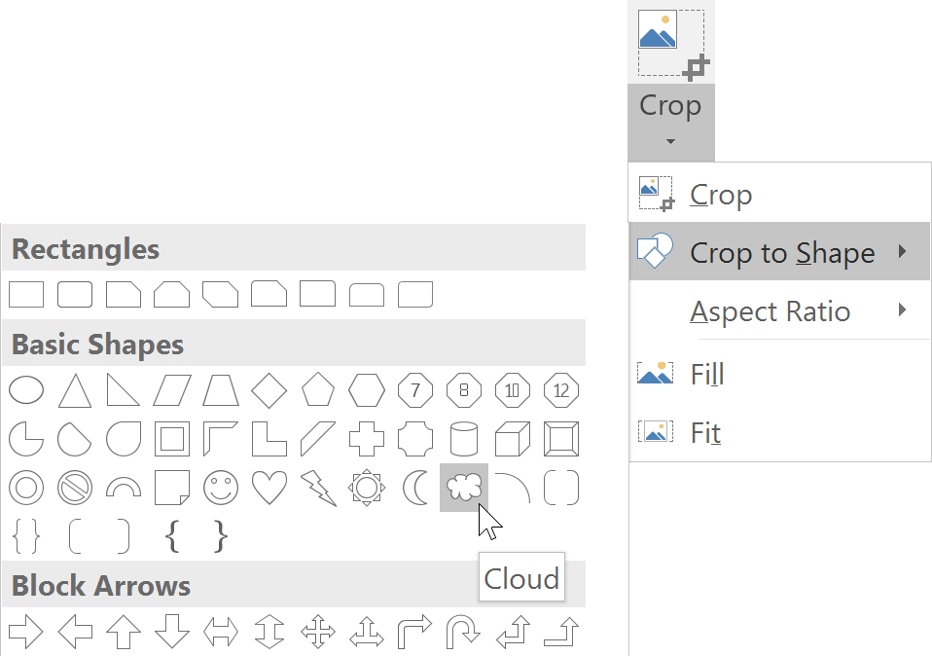Pick the Oval shape

tap(25, 389)
